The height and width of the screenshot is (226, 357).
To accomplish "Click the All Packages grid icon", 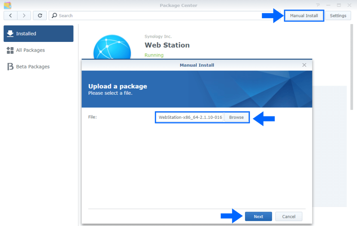I will click(10, 50).
